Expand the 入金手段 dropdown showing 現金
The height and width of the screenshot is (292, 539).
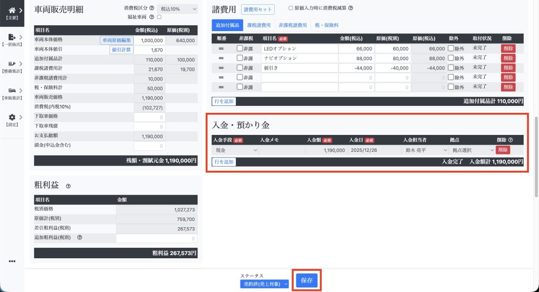(x=235, y=150)
